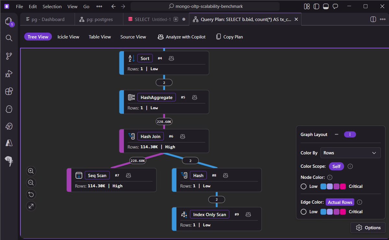Screen dimensions: 389x240
Task: Toggle the bottom panel layout icon
Action: tap(326, 6)
